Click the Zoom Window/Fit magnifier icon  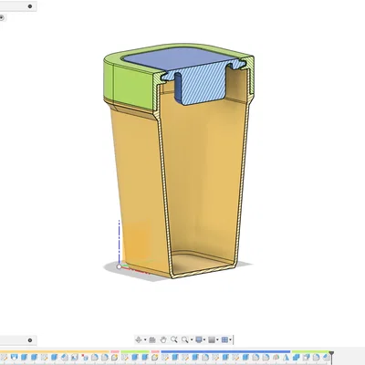pos(184,339)
